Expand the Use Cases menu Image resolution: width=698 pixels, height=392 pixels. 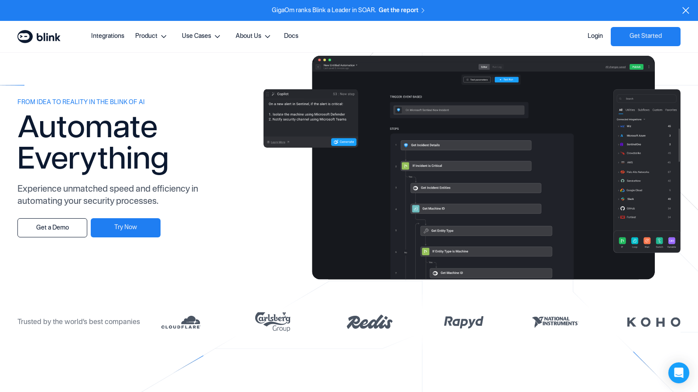[201, 36]
